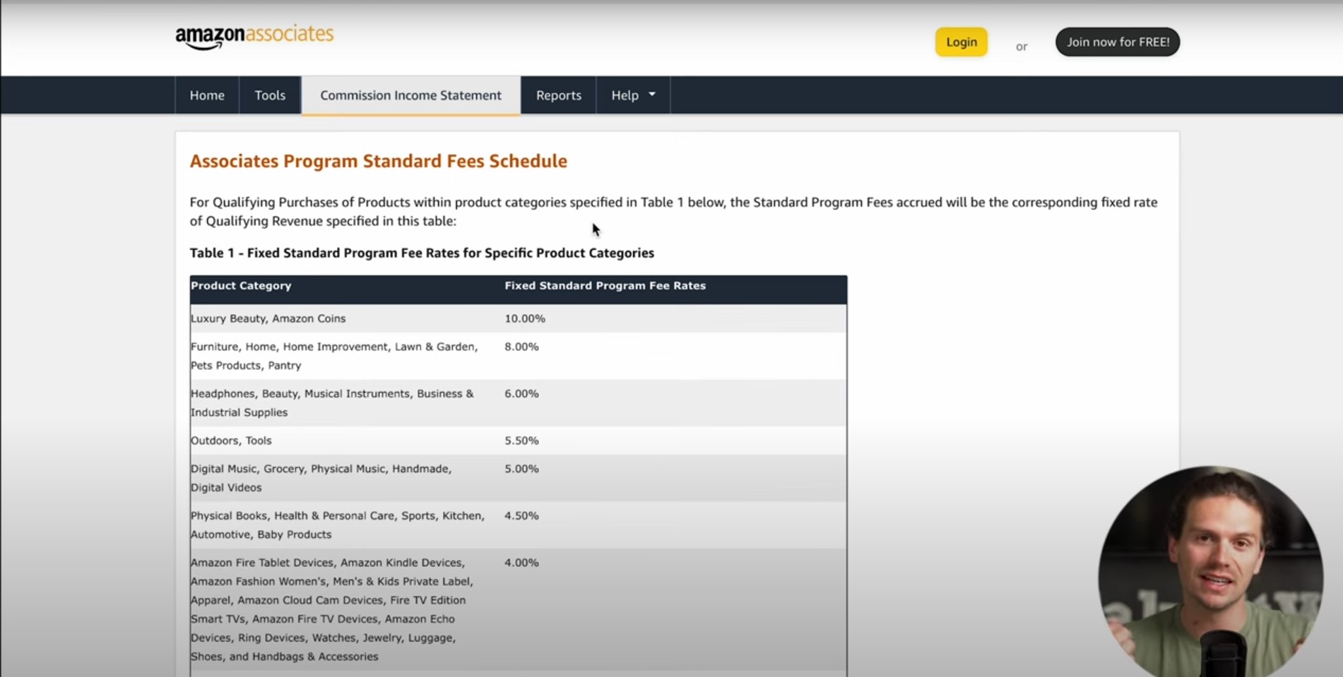Click the 4.00% fee rate
This screenshot has width=1343, height=677.
pyautogui.click(x=521, y=563)
